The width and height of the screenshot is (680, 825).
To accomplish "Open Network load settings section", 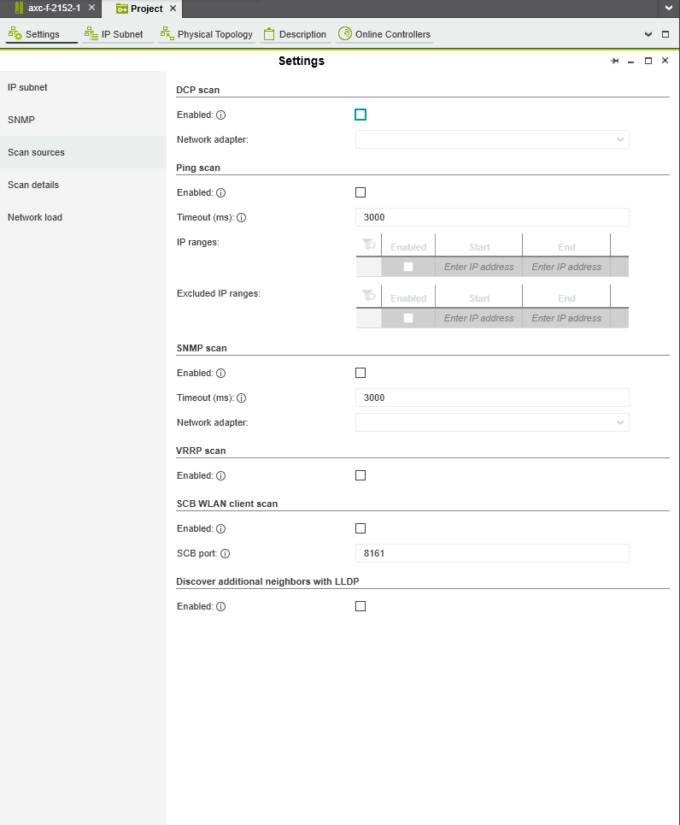I will click(x=35, y=217).
